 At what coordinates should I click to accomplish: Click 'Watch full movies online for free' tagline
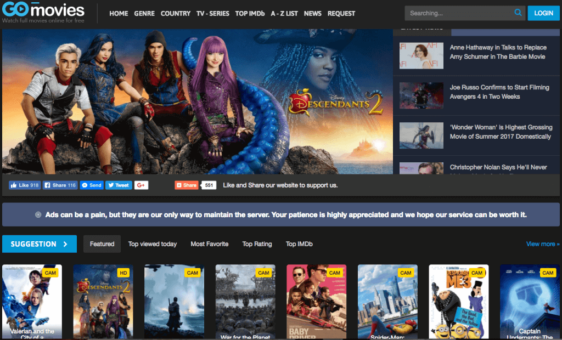click(43, 20)
